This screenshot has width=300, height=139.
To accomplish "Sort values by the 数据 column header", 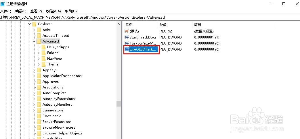I will pyautogui.click(x=234, y=25).
